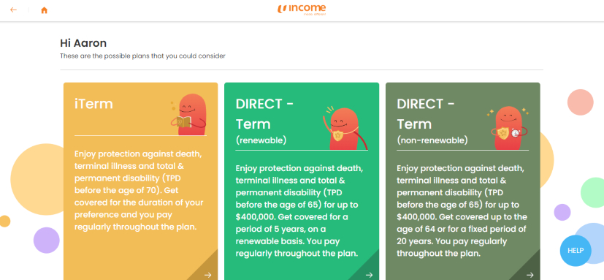The height and width of the screenshot is (280, 604).
Task: Click the "Hi Aaron" greeting heading
Action: pos(83,43)
